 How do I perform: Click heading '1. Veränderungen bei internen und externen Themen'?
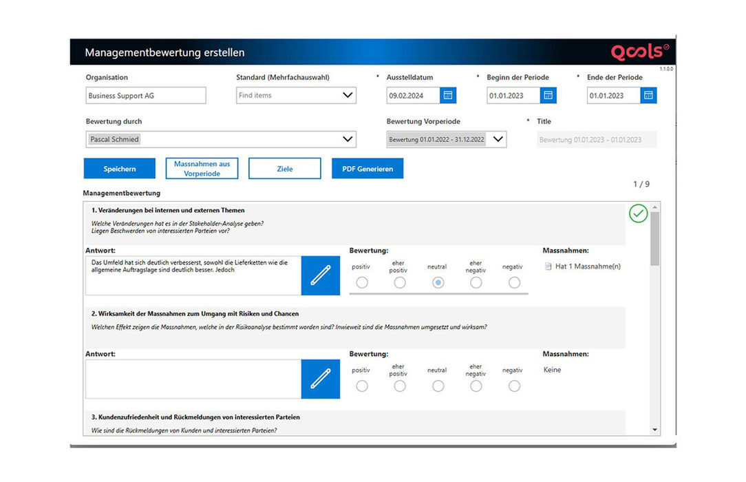[168, 210]
